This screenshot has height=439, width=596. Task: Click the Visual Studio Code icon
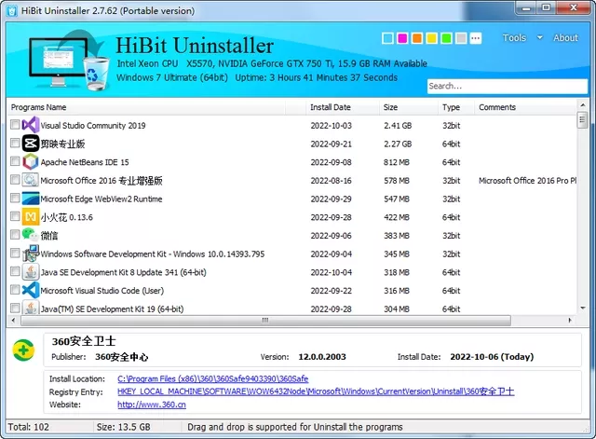coord(31,290)
